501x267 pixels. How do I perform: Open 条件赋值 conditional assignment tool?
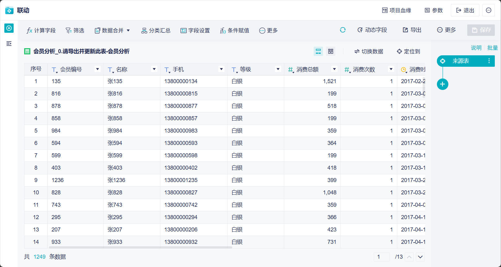tap(235, 30)
